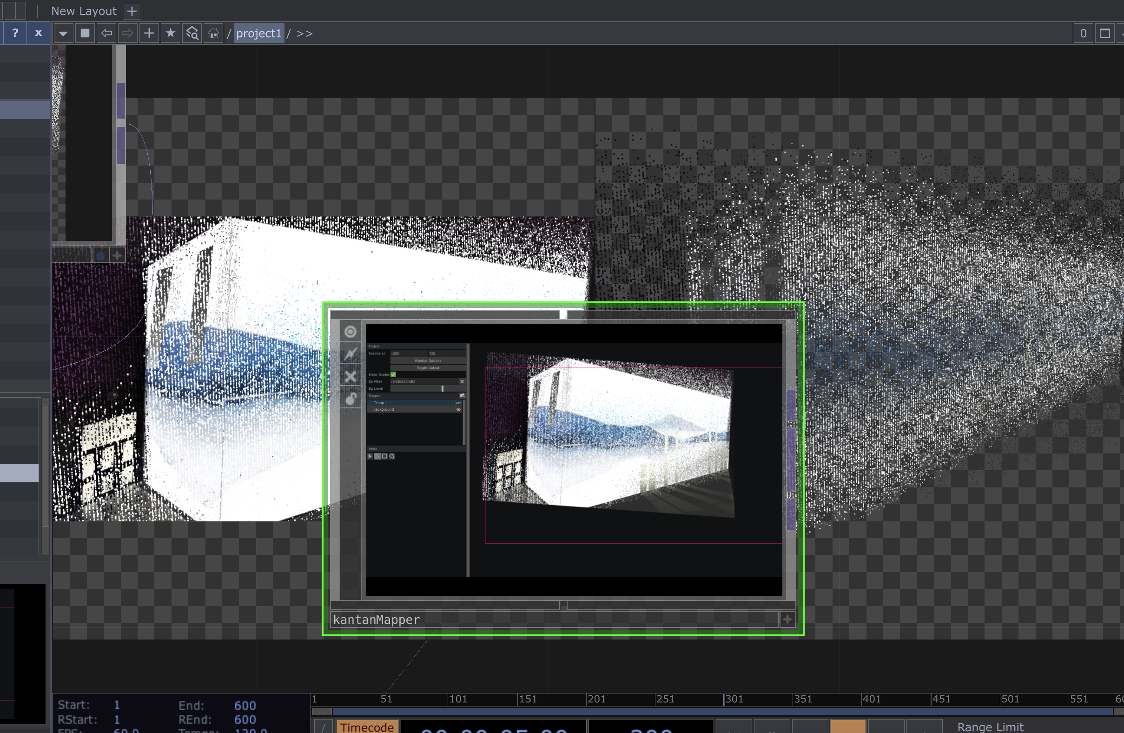Adjust the Bg Level slider
The image size is (1124, 733).
click(443, 389)
